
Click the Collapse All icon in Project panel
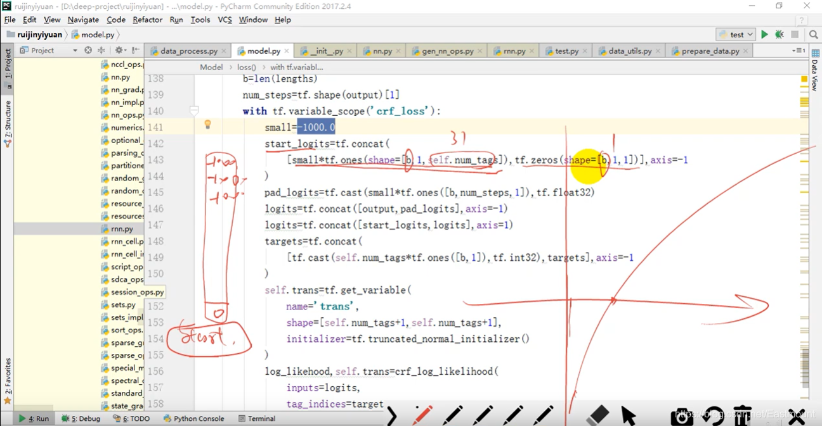[101, 50]
